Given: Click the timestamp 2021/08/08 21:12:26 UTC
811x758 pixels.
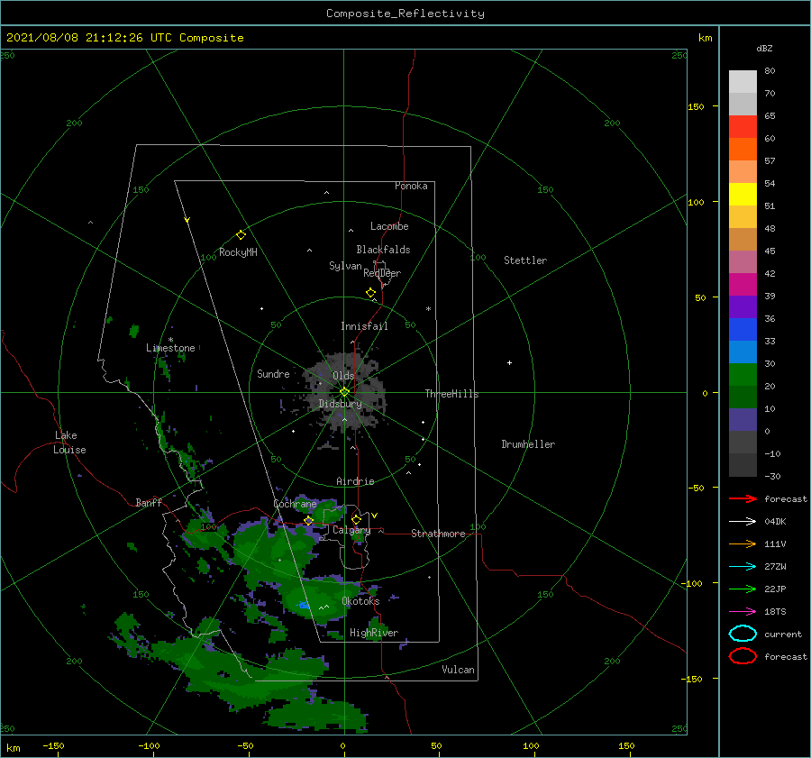Looking at the screenshot, I should [x=89, y=38].
